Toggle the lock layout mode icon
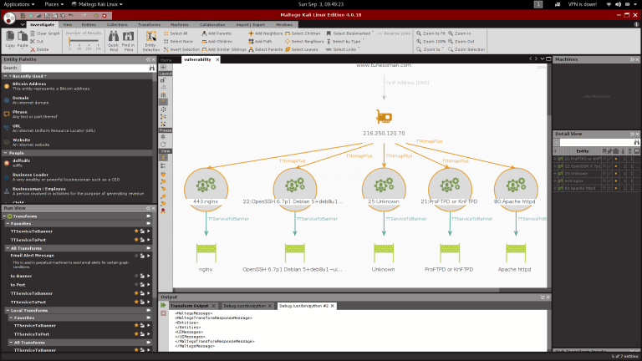 point(163,80)
